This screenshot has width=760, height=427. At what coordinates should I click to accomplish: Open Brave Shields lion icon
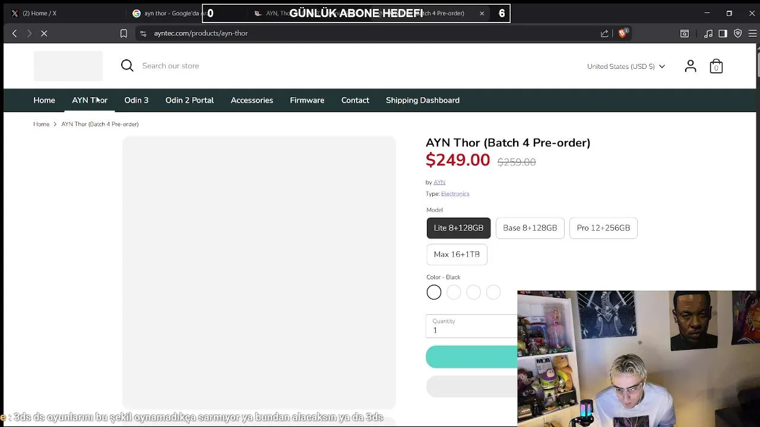(622, 33)
